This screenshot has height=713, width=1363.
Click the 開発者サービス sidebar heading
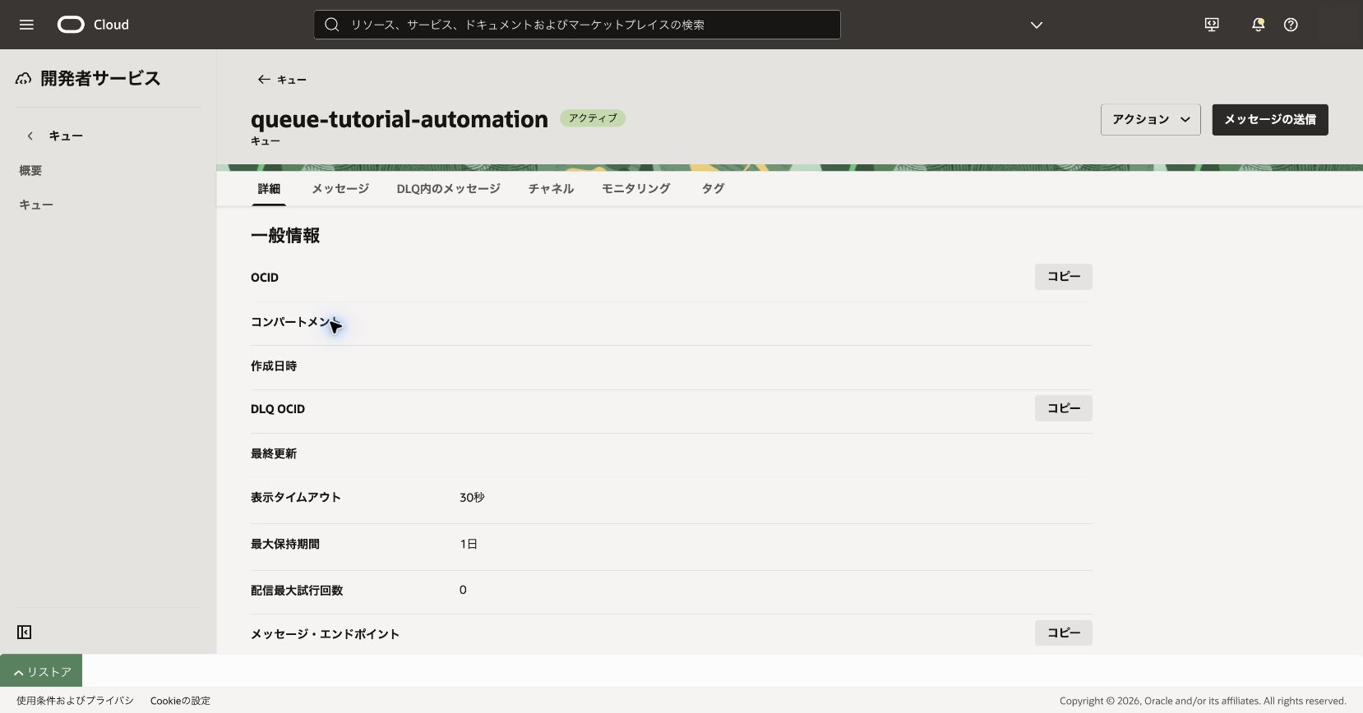click(x=100, y=79)
